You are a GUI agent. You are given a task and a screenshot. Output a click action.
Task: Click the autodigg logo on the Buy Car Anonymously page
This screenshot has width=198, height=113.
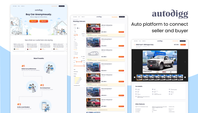click(x=39, y=10)
